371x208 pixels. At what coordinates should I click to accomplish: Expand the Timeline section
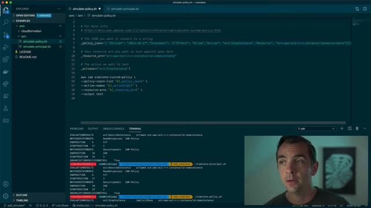click(x=22, y=200)
